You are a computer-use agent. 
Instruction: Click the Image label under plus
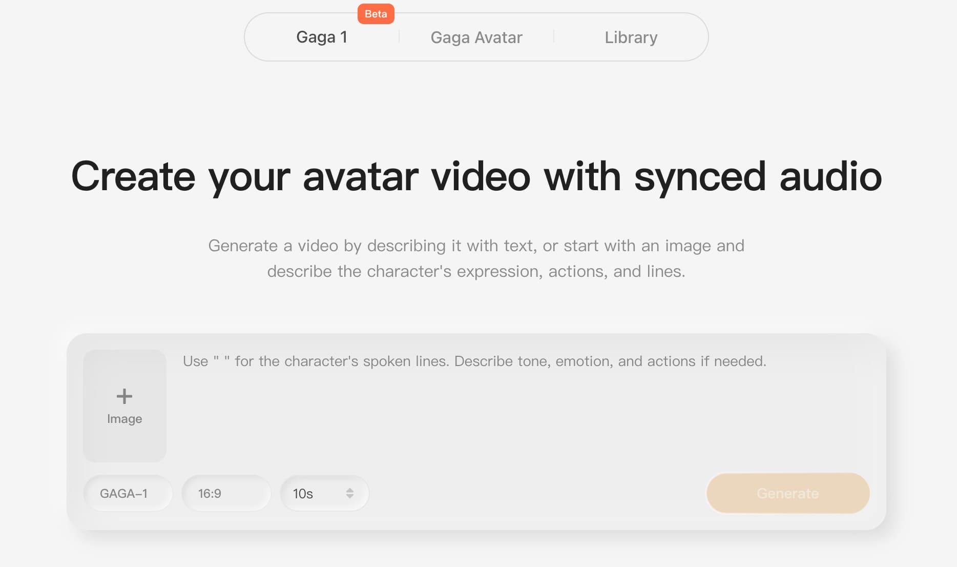point(124,419)
